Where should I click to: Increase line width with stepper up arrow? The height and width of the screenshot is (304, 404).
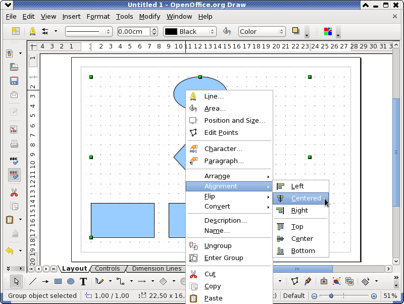tap(154, 29)
